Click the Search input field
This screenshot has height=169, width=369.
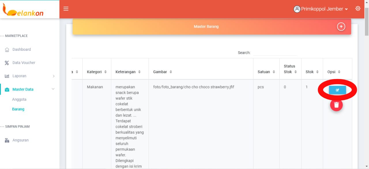click(274, 52)
